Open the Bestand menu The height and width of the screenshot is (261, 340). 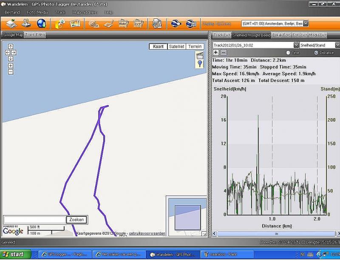(x=12, y=12)
